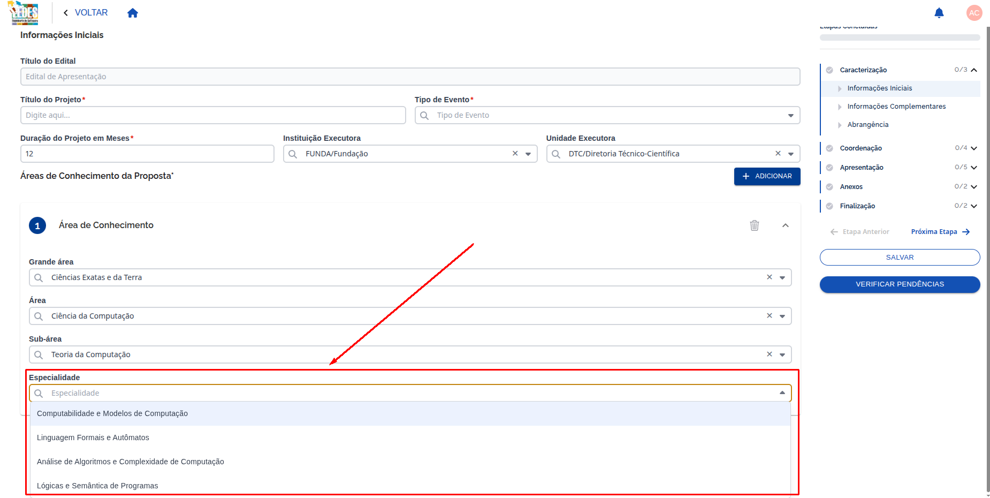Go to the home page icon
Screen dimensions: 990x498
click(x=133, y=13)
